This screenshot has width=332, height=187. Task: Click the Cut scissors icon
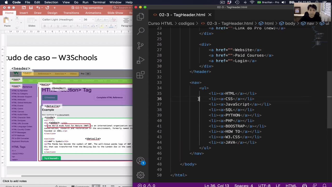[17, 18]
